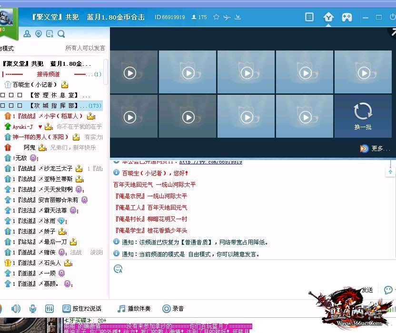Toggle the speaker mute icon
This screenshot has height=333, width=396.
tap(16, 309)
